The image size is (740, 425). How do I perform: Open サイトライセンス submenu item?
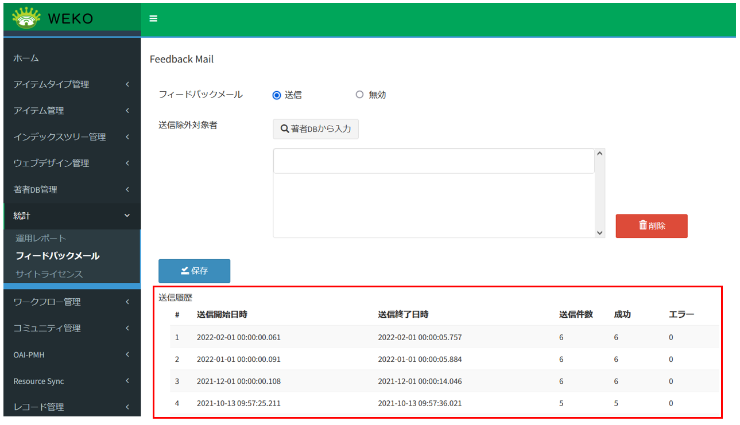(49, 274)
